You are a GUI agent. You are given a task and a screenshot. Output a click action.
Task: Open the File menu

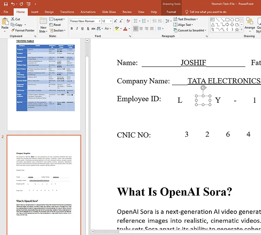coord(6,12)
